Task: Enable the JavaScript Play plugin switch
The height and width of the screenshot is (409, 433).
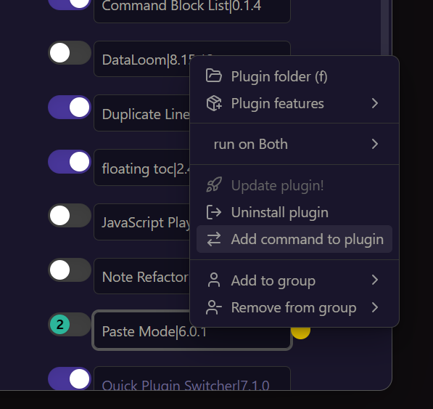Action: [70, 216]
